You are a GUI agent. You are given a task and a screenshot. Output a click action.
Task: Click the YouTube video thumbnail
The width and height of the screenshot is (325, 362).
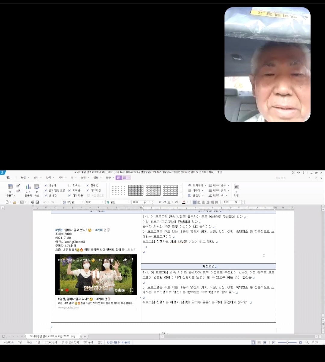[96, 274]
